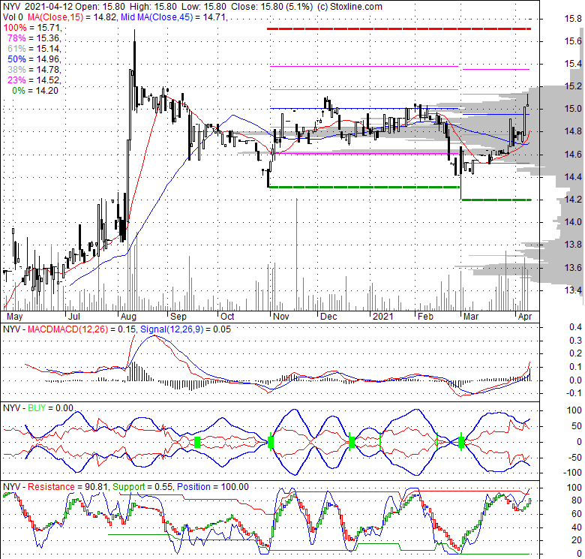The image size is (585, 559).
Task: Click the Nov label on time axis
Action: pyautogui.click(x=280, y=317)
